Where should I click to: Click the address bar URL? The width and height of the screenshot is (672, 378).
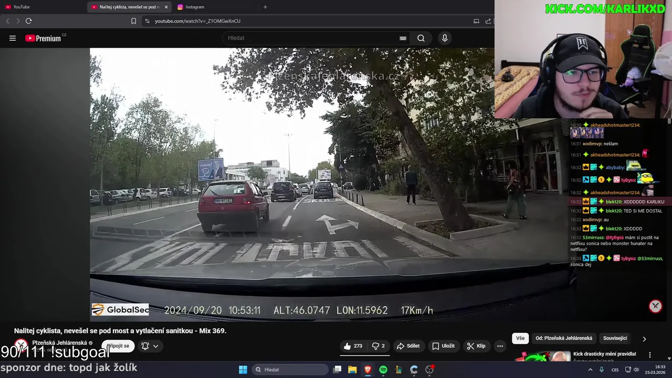197,21
